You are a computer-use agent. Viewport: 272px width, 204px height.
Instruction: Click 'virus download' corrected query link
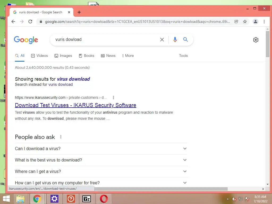pyautogui.click(x=73, y=79)
